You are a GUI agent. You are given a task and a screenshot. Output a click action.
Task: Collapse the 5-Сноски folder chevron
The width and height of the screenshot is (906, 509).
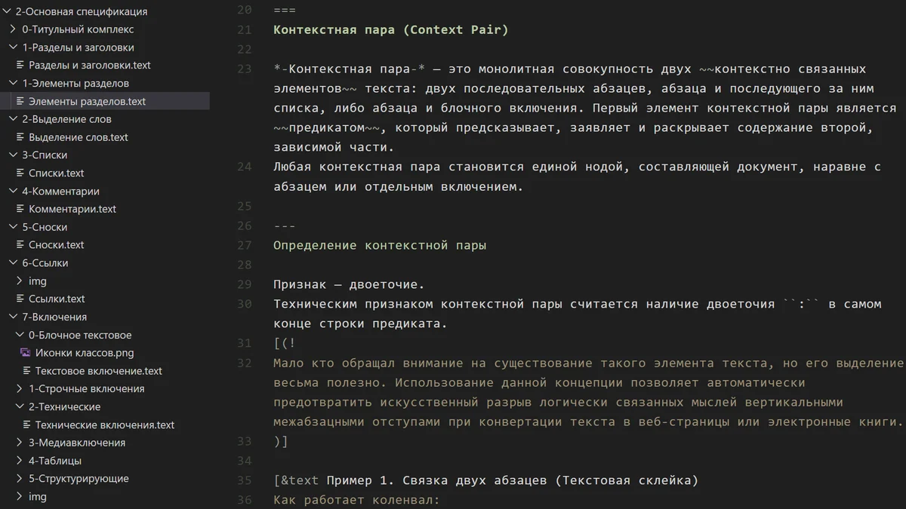point(14,227)
